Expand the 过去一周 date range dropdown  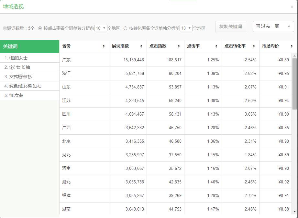click(273, 26)
